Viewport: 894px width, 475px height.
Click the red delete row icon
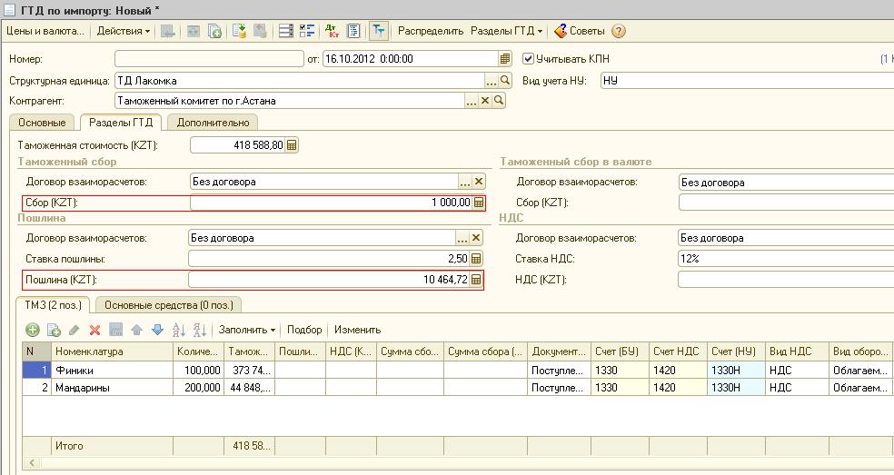tap(94, 330)
